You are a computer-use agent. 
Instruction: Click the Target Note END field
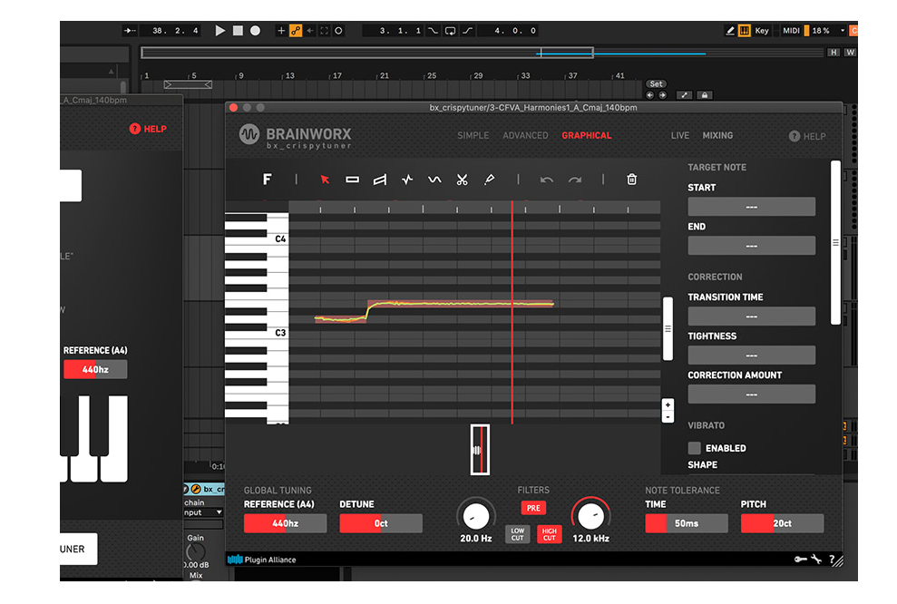click(x=751, y=246)
